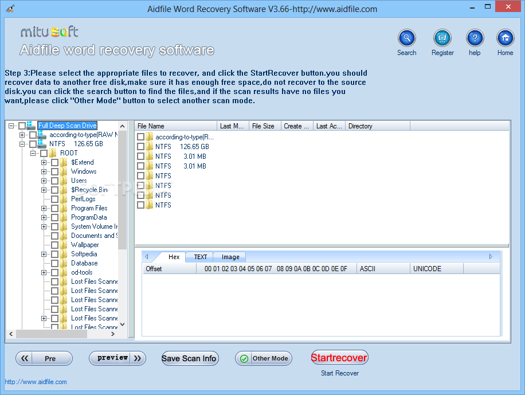Image resolution: width=525 pixels, height=395 pixels.
Task: Click the od-tools folder icon
Action: point(63,272)
